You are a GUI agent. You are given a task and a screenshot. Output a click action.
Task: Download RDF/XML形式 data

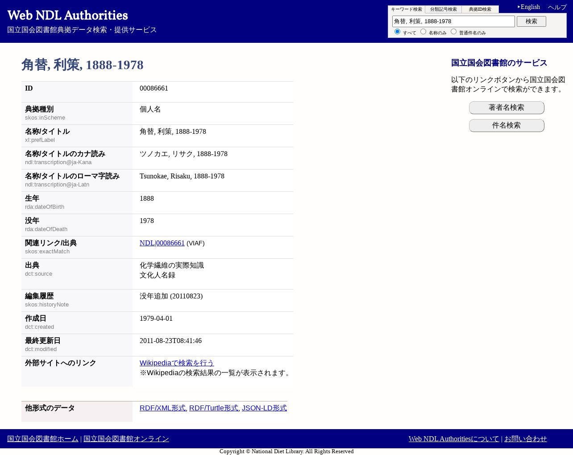(x=162, y=408)
